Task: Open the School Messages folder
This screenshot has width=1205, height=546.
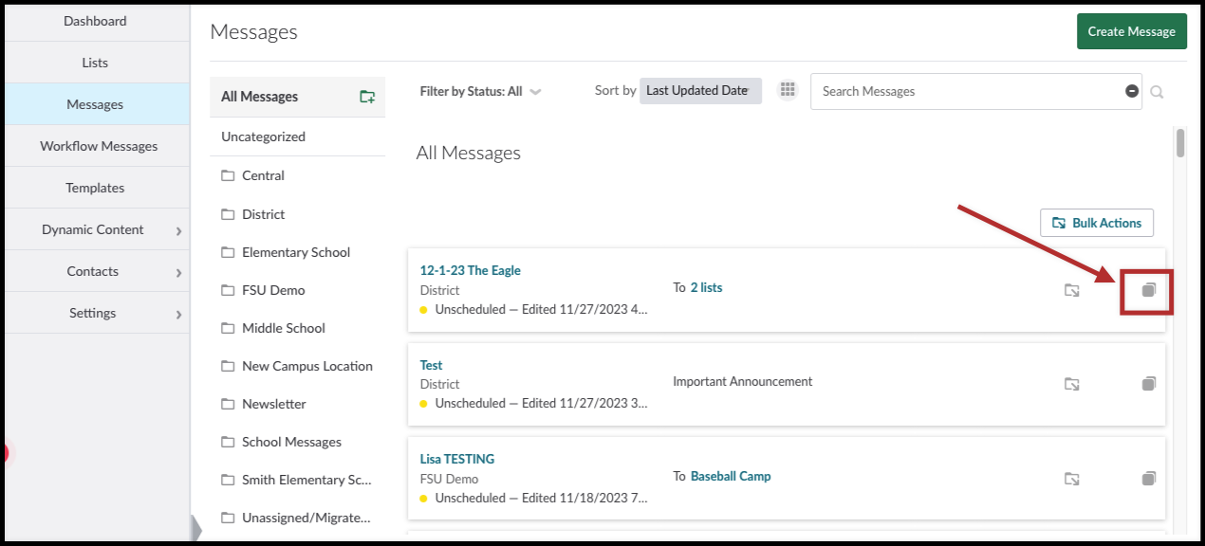Action: [x=291, y=442]
